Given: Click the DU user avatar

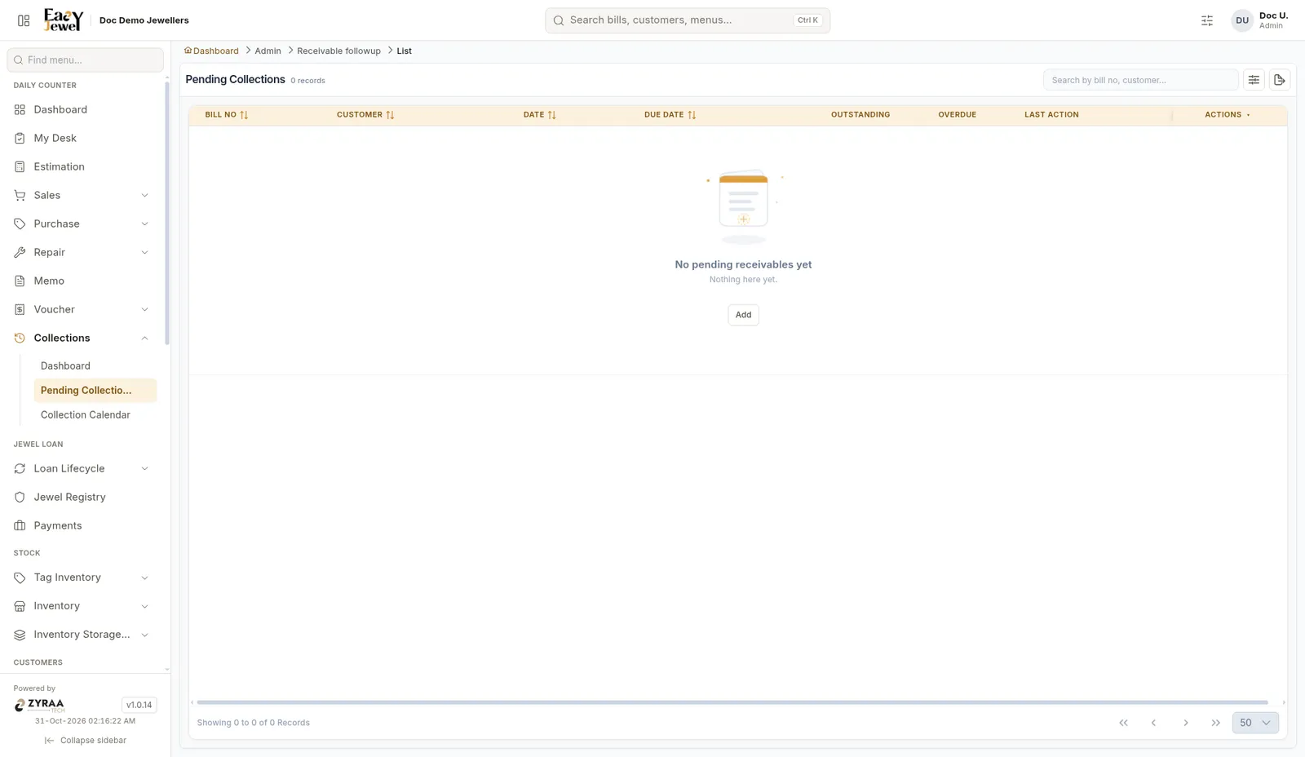Looking at the screenshot, I should pos(1242,20).
